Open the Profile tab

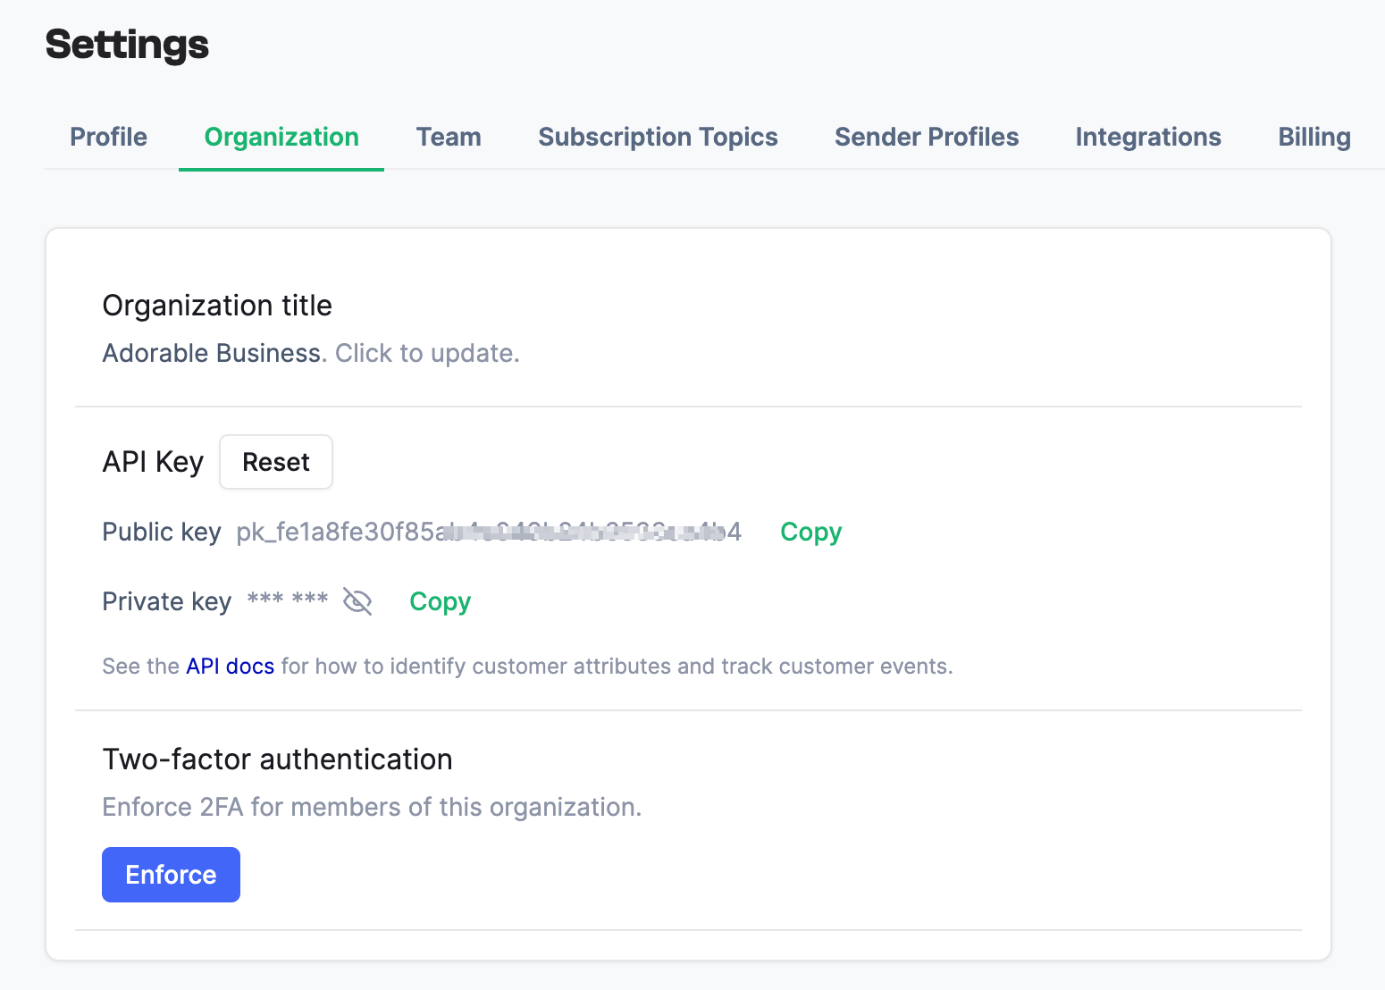tap(108, 137)
